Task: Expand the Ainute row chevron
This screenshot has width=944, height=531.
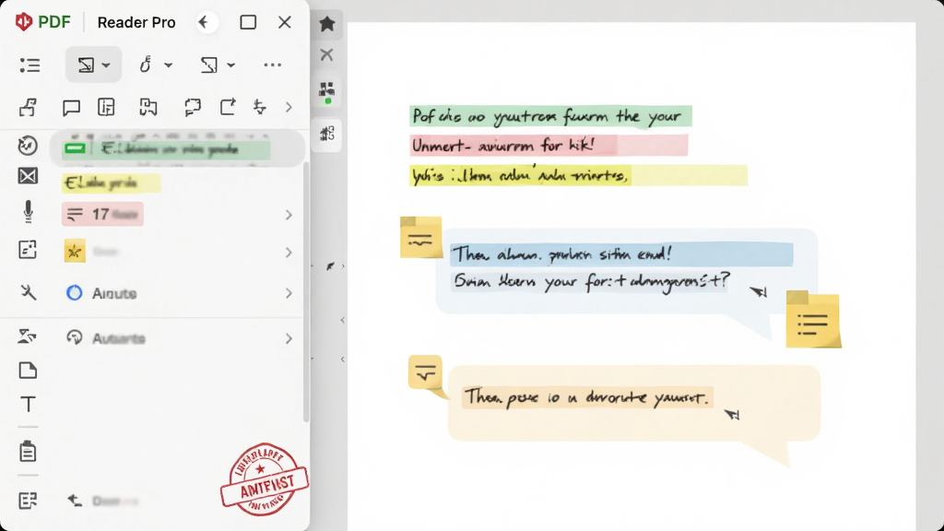Action: click(x=289, y=293)
